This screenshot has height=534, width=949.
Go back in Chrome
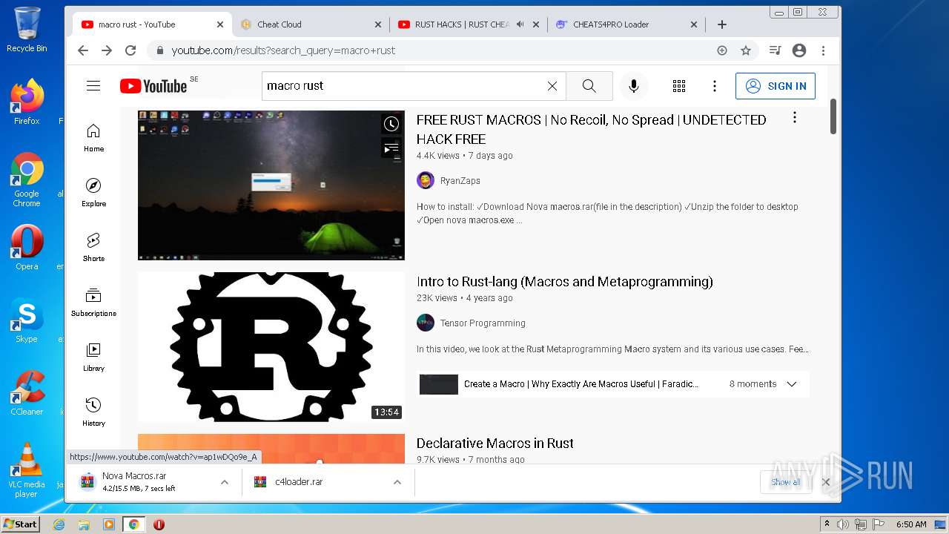pyautogui.click(x=83, y=50)
